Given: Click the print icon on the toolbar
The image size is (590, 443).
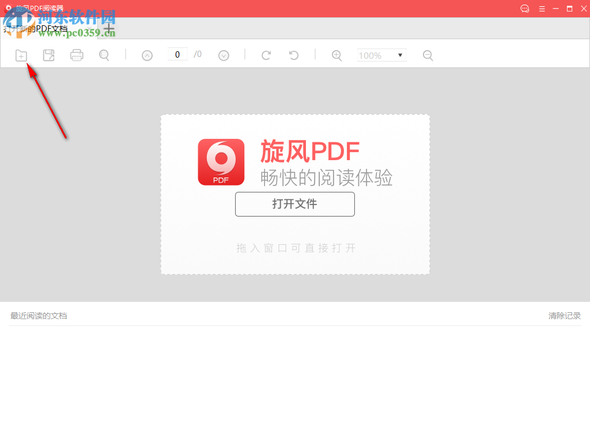Looking at the screenshot, I should (77, 55).
